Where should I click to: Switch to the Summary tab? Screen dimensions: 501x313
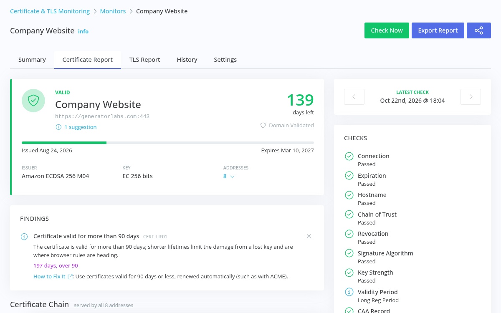click(32, 60)
